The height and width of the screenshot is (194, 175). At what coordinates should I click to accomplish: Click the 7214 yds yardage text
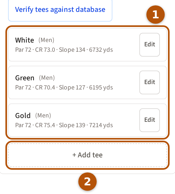tap(101, 125)
